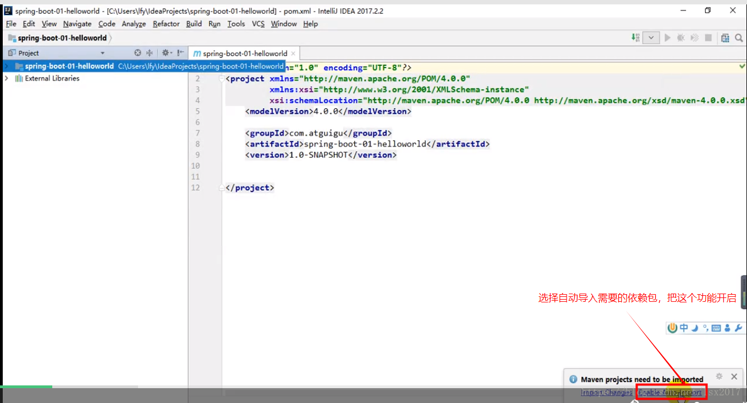The height and width of the screenshot is (403, 747).
Task: Open the IME soft keyboard icon
Action: click(716, 328)
